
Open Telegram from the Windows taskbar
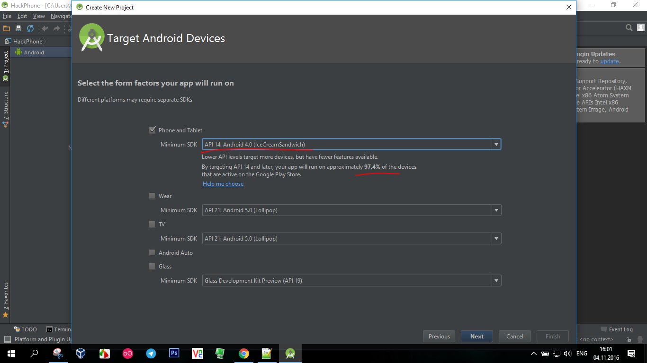pos(151,353)
